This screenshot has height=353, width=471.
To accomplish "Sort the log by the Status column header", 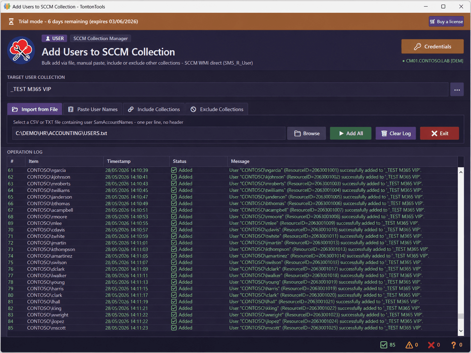I will [x=198, y=161].
